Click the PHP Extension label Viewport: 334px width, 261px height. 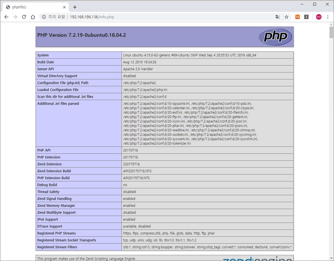click(49, 157)
